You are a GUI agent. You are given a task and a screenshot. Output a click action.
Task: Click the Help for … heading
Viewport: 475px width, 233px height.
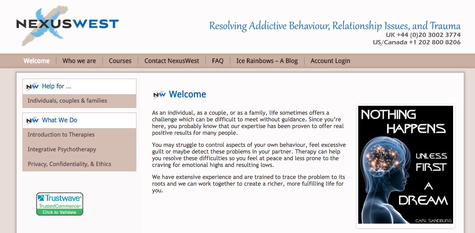[x=56, y=87]
